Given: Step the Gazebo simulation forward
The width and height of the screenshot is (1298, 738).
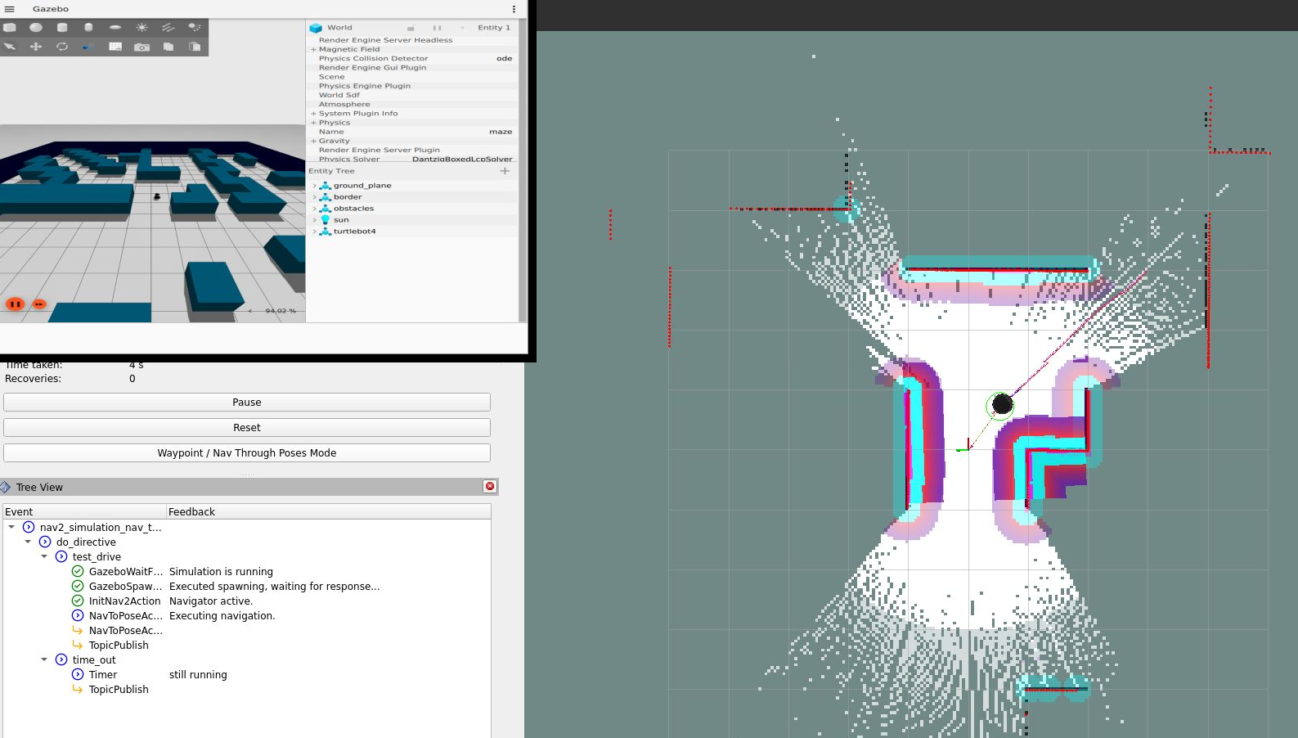Looking at the screenshot, I should [39, 304].
